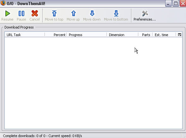Open Preferences with the tools icon
Image resolution: width=186 pixels, height=138 pixels.
[x=145, y=13]
